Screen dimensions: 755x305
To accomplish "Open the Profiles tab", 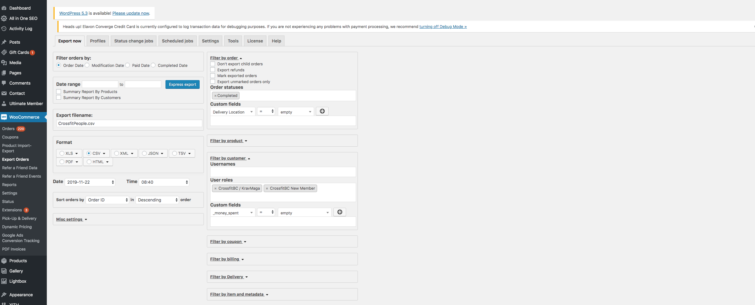I will pyautogui.click(x=98, y=41).
